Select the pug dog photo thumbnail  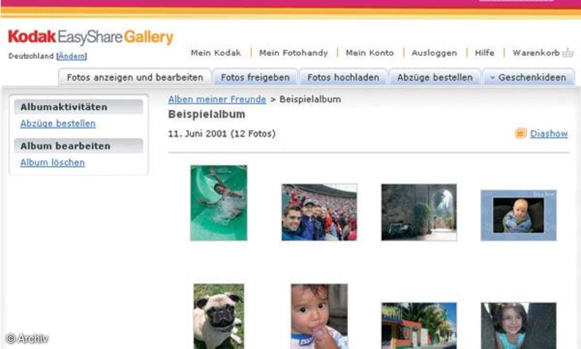click(219, 316)
